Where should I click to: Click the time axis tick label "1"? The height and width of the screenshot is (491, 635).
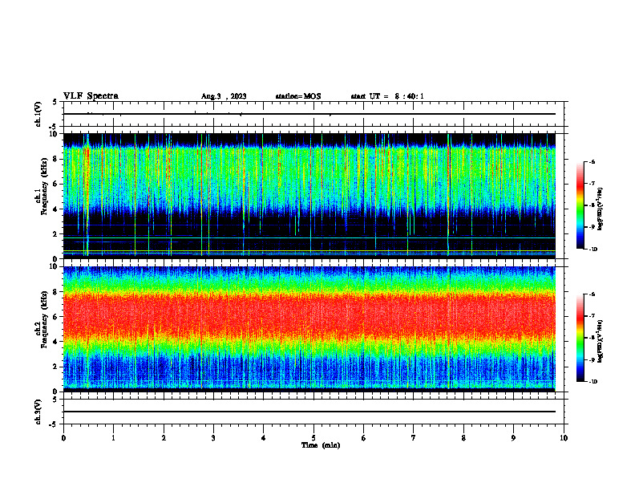click(x=113, y=438)
